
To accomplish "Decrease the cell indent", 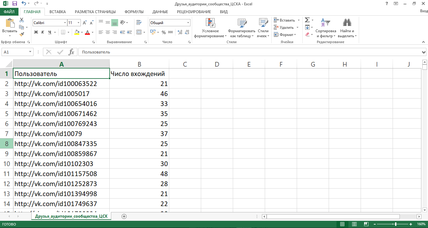I will [x=123, y=32].
